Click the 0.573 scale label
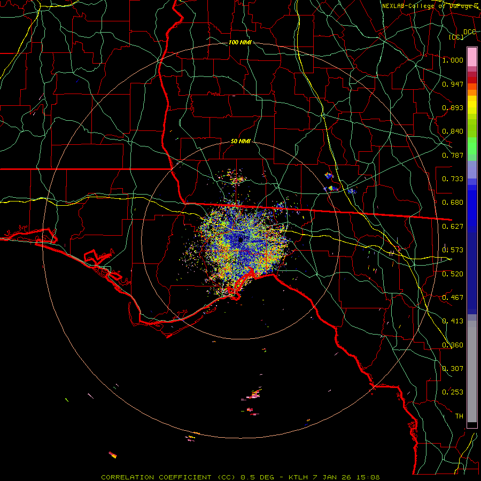The height and width of the screenshot is (481, 481). pos(453,250)
